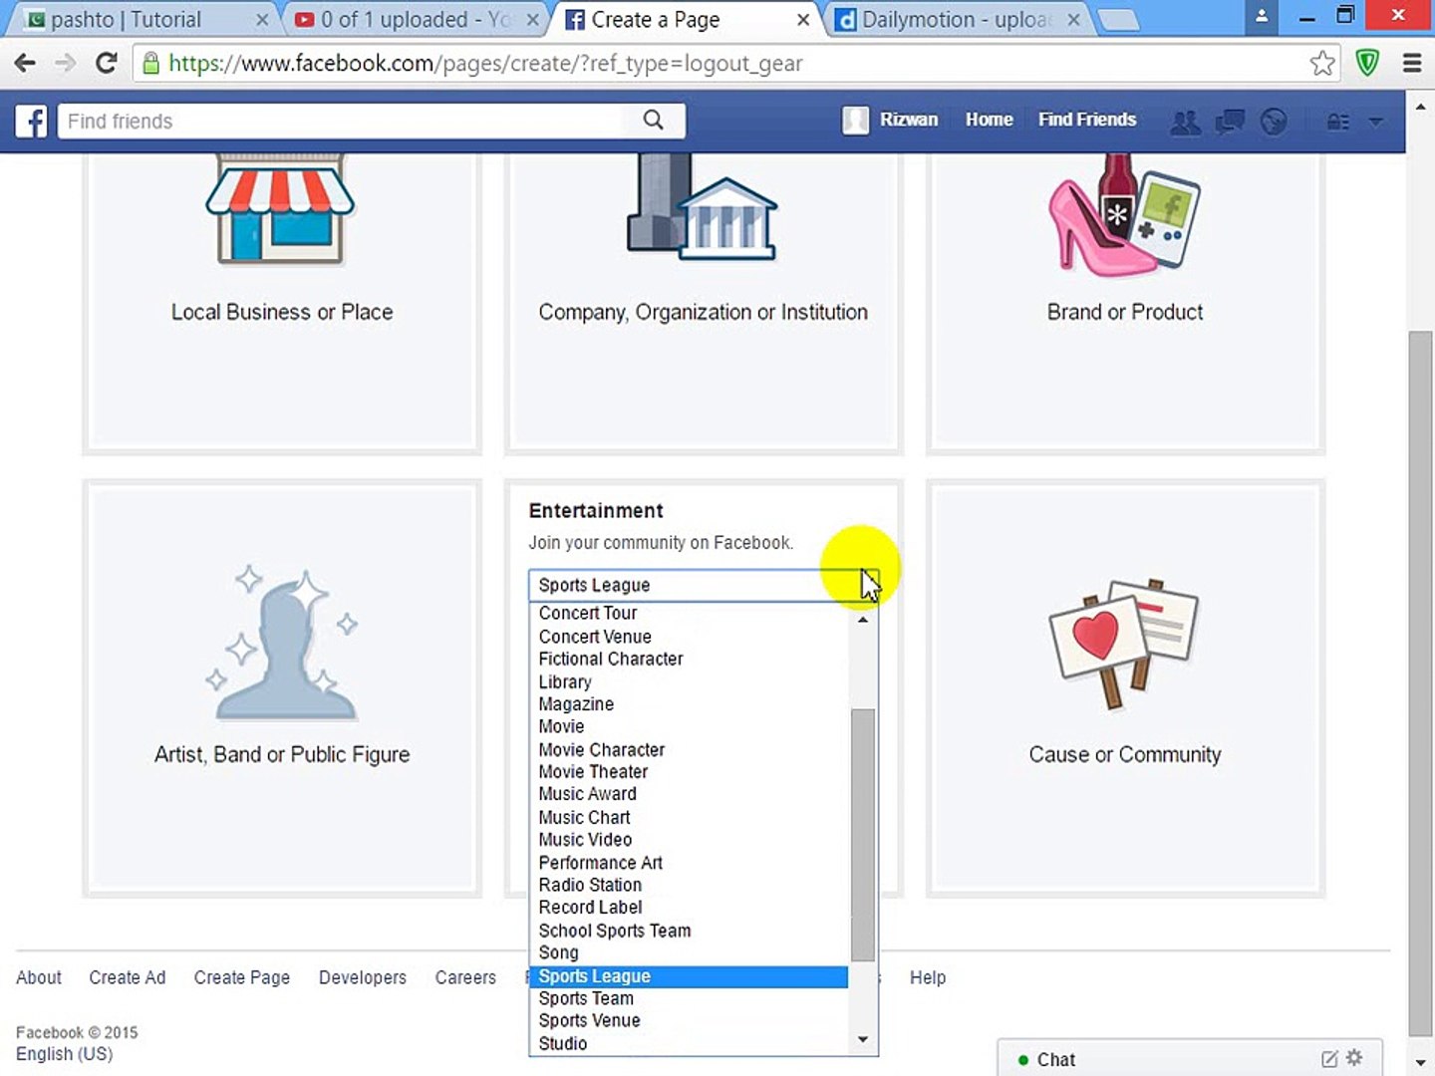Close the pashto Tutorial tab

(x=262, y=20)
